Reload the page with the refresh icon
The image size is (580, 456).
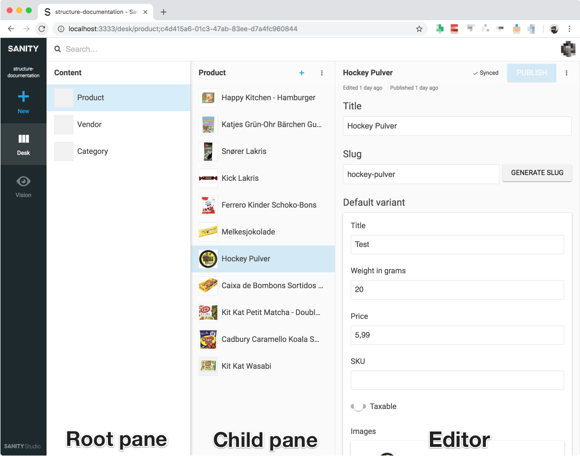coord(41,29)
